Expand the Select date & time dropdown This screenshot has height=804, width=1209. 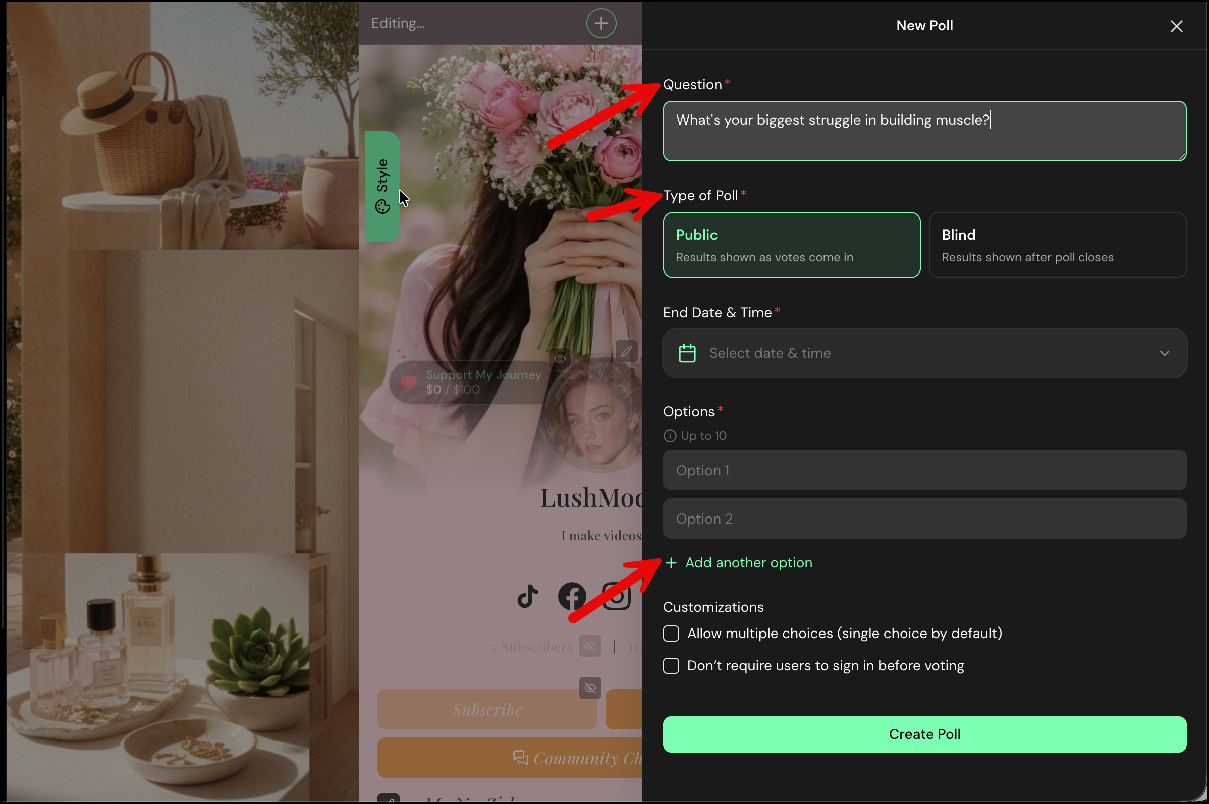[924, 353]
